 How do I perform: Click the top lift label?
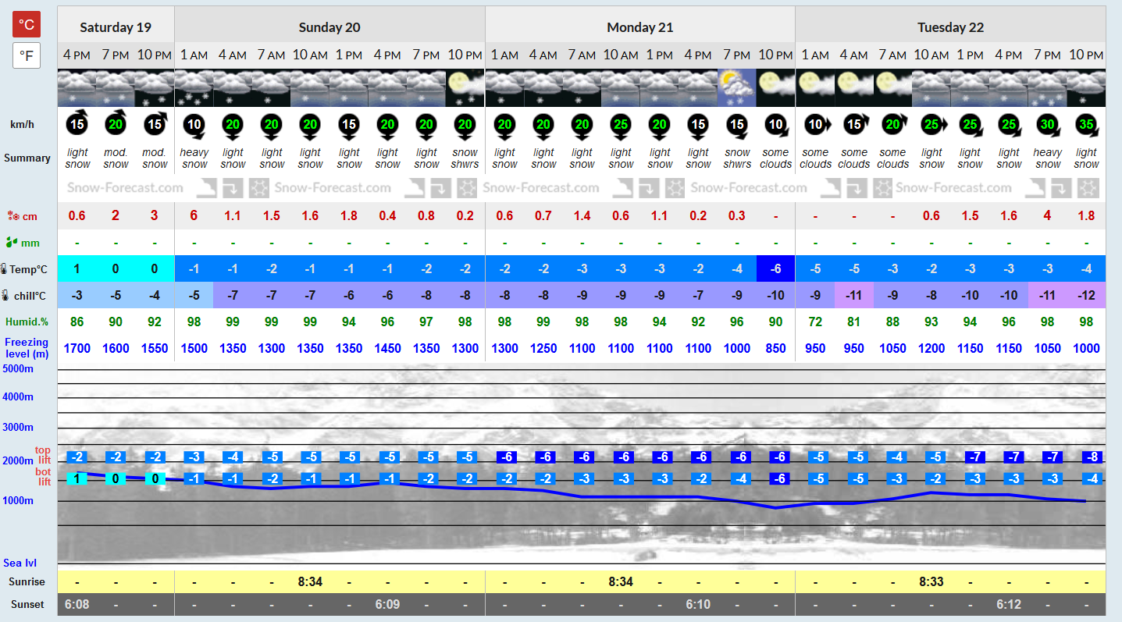43,455
